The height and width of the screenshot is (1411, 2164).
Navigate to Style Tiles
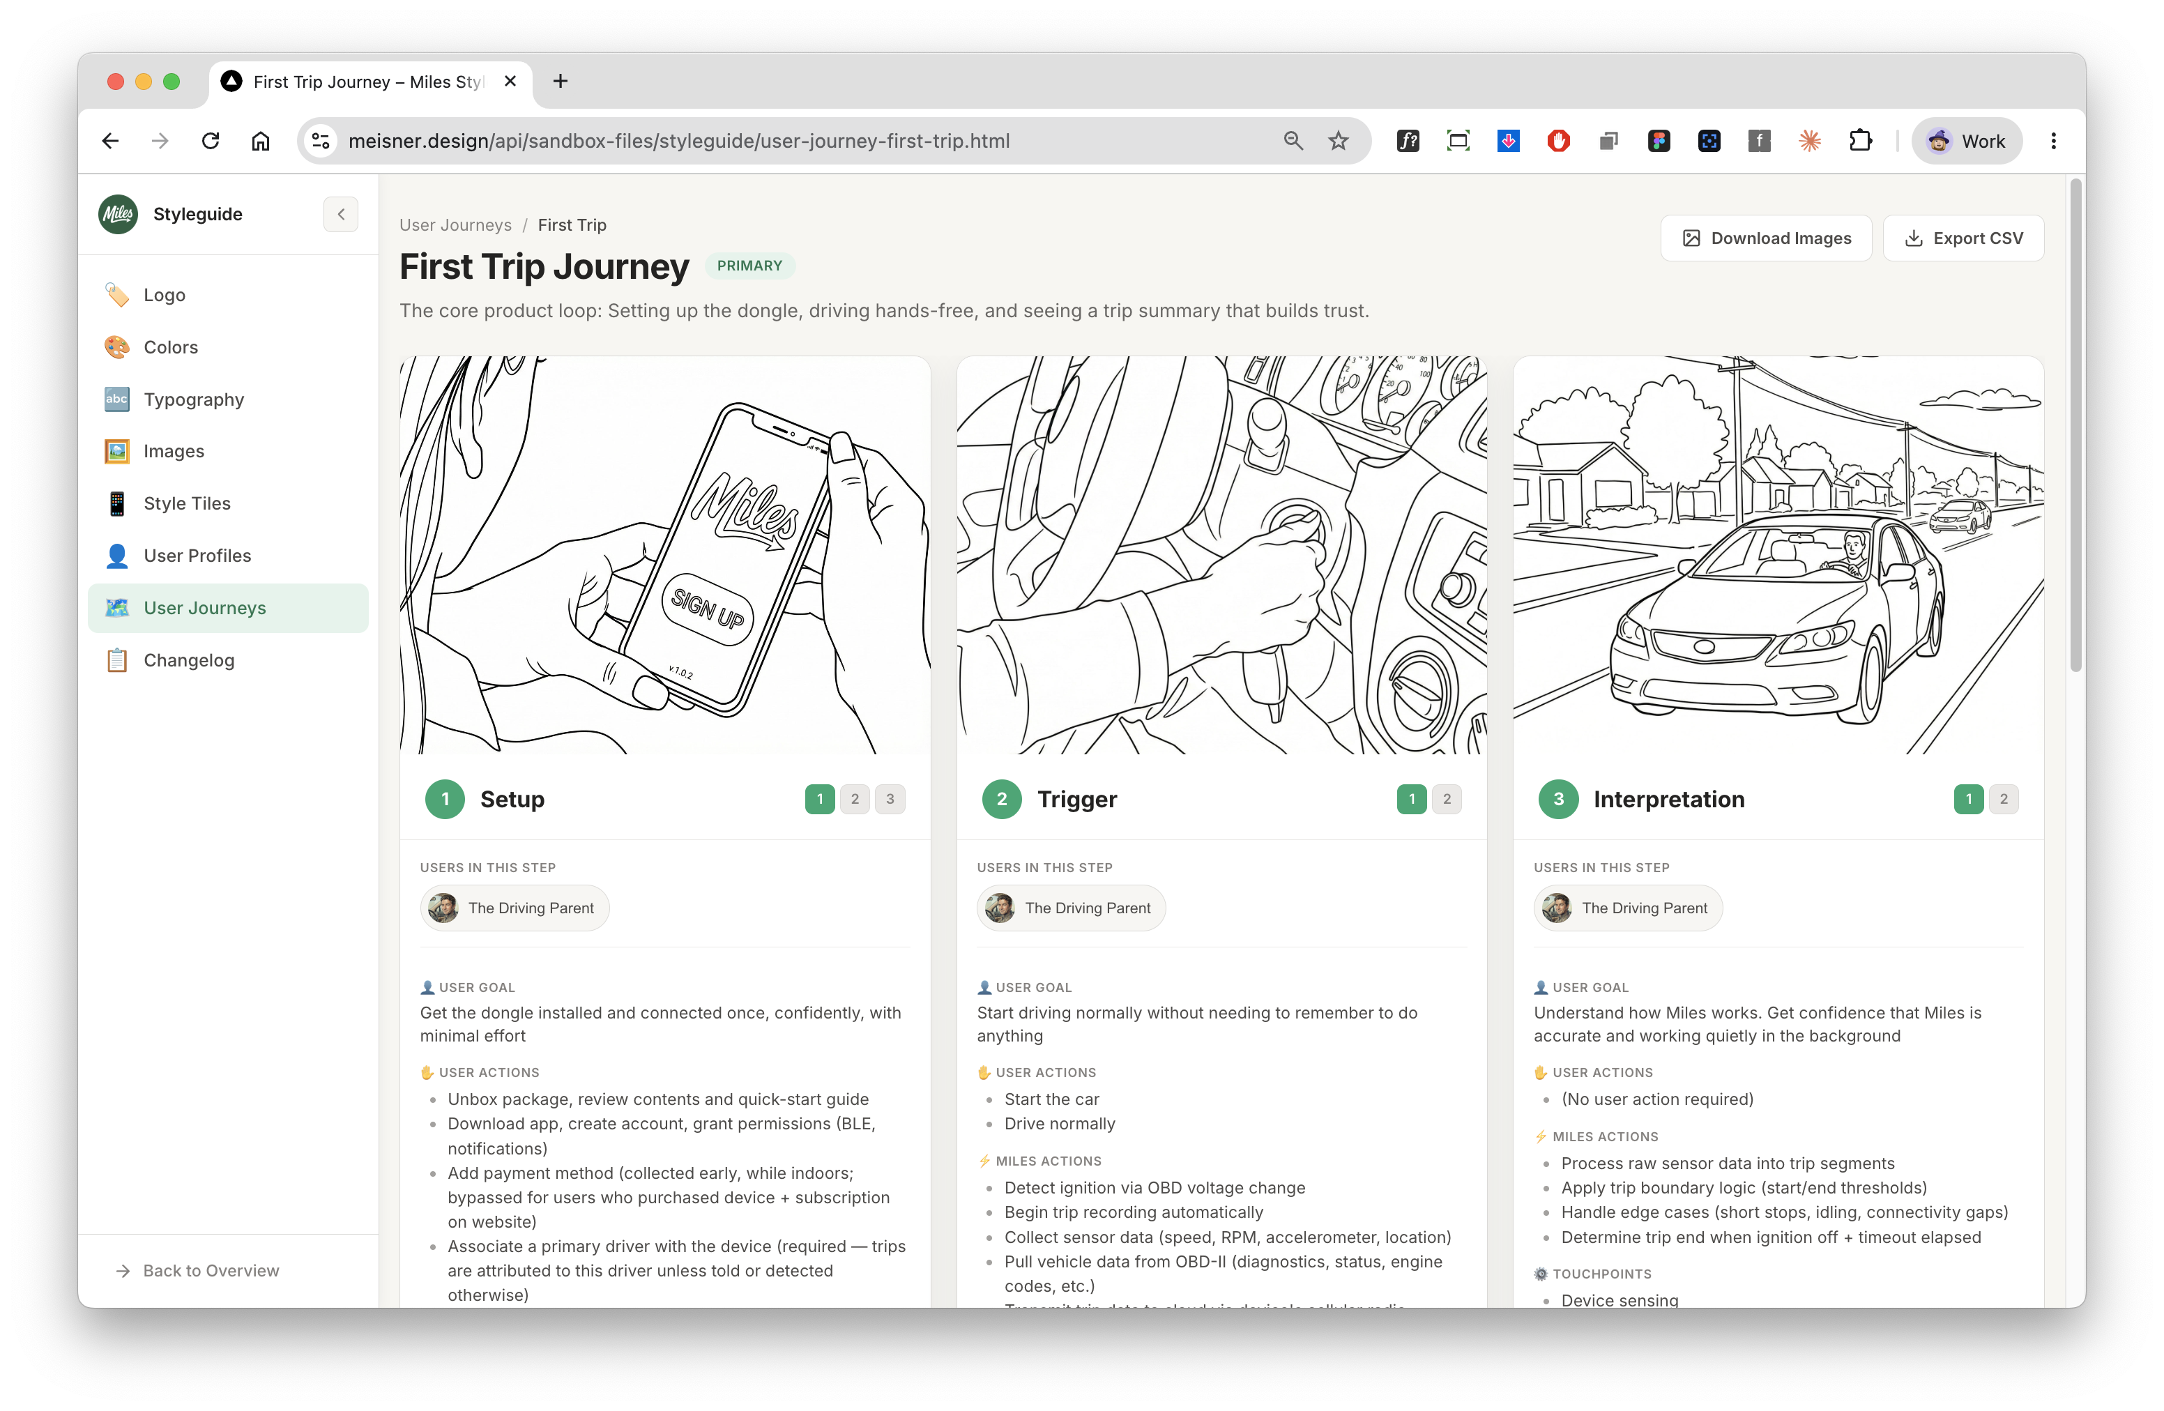(228, 503)
